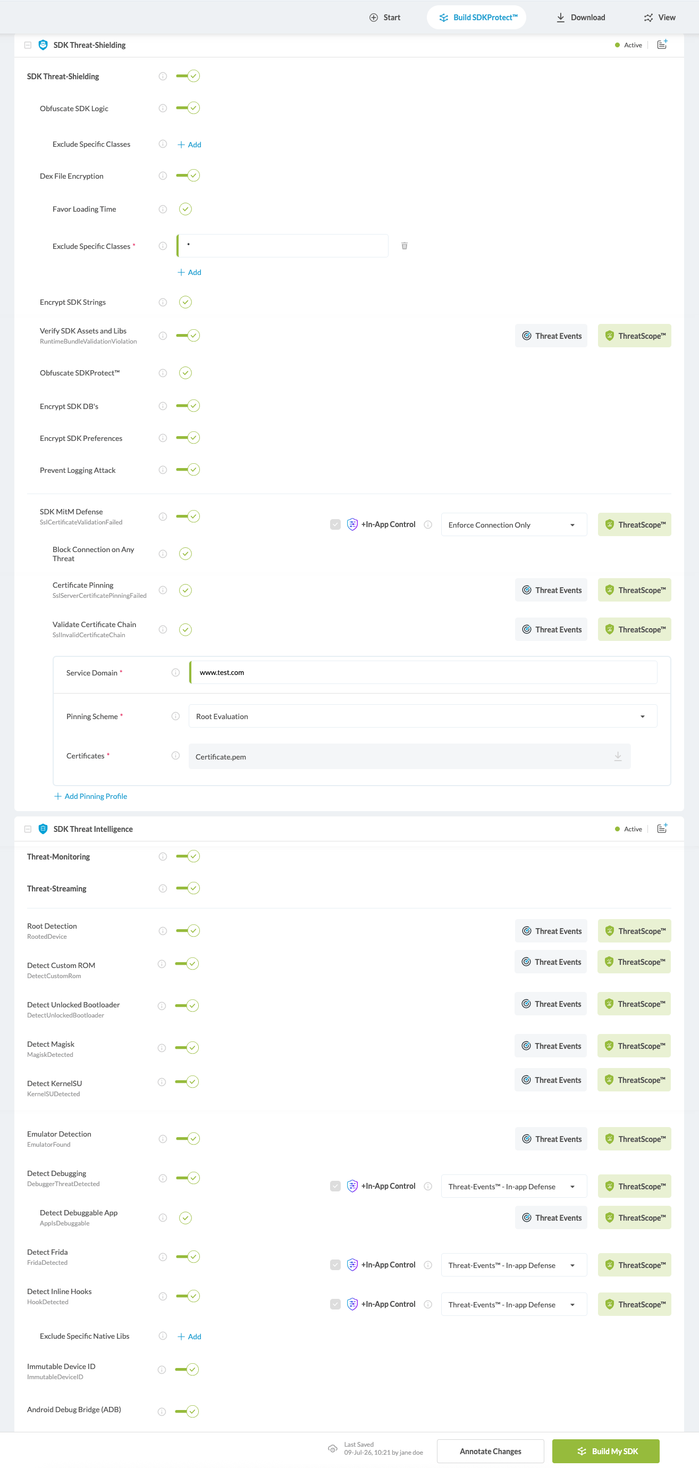This screenshot has height=1468, width=699.
Task: Toggle Favor Loading Time checkbox
Action: coord(185,208)
